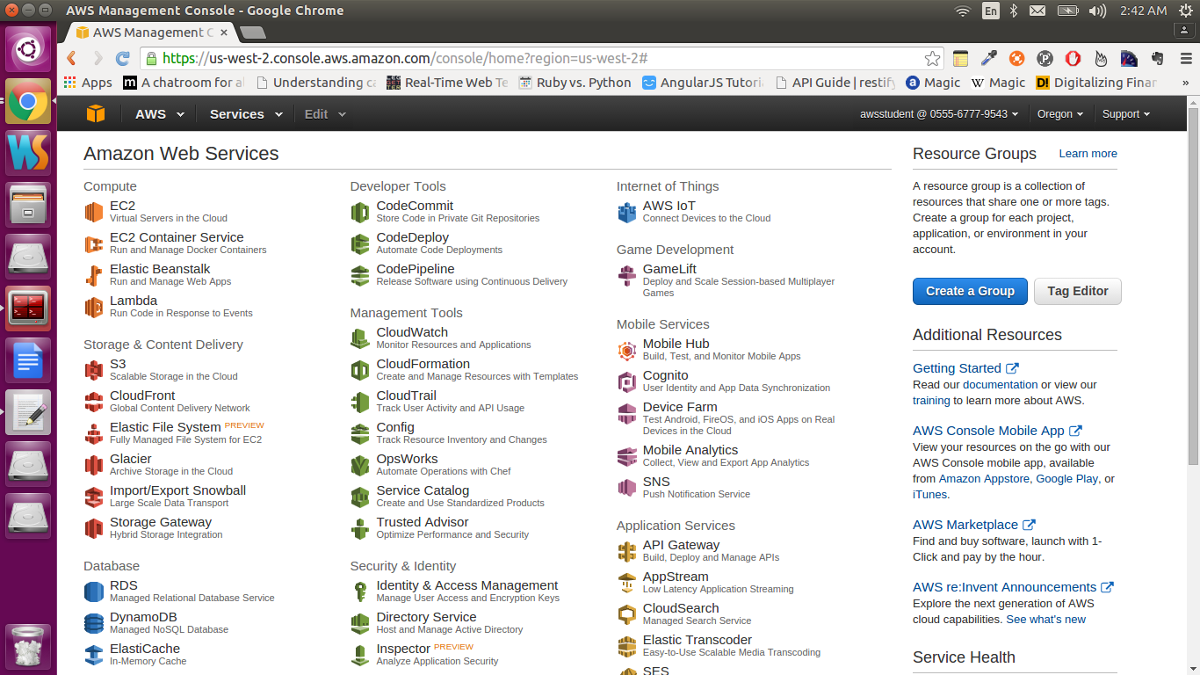This screenshot has width=1200, height=675.
Task: Select the AWS IoT service icon
Action: point(626,210)
